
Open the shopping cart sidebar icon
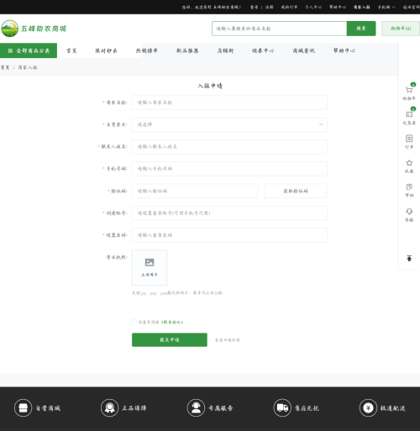pyautogui.click(x=409, y=90)
